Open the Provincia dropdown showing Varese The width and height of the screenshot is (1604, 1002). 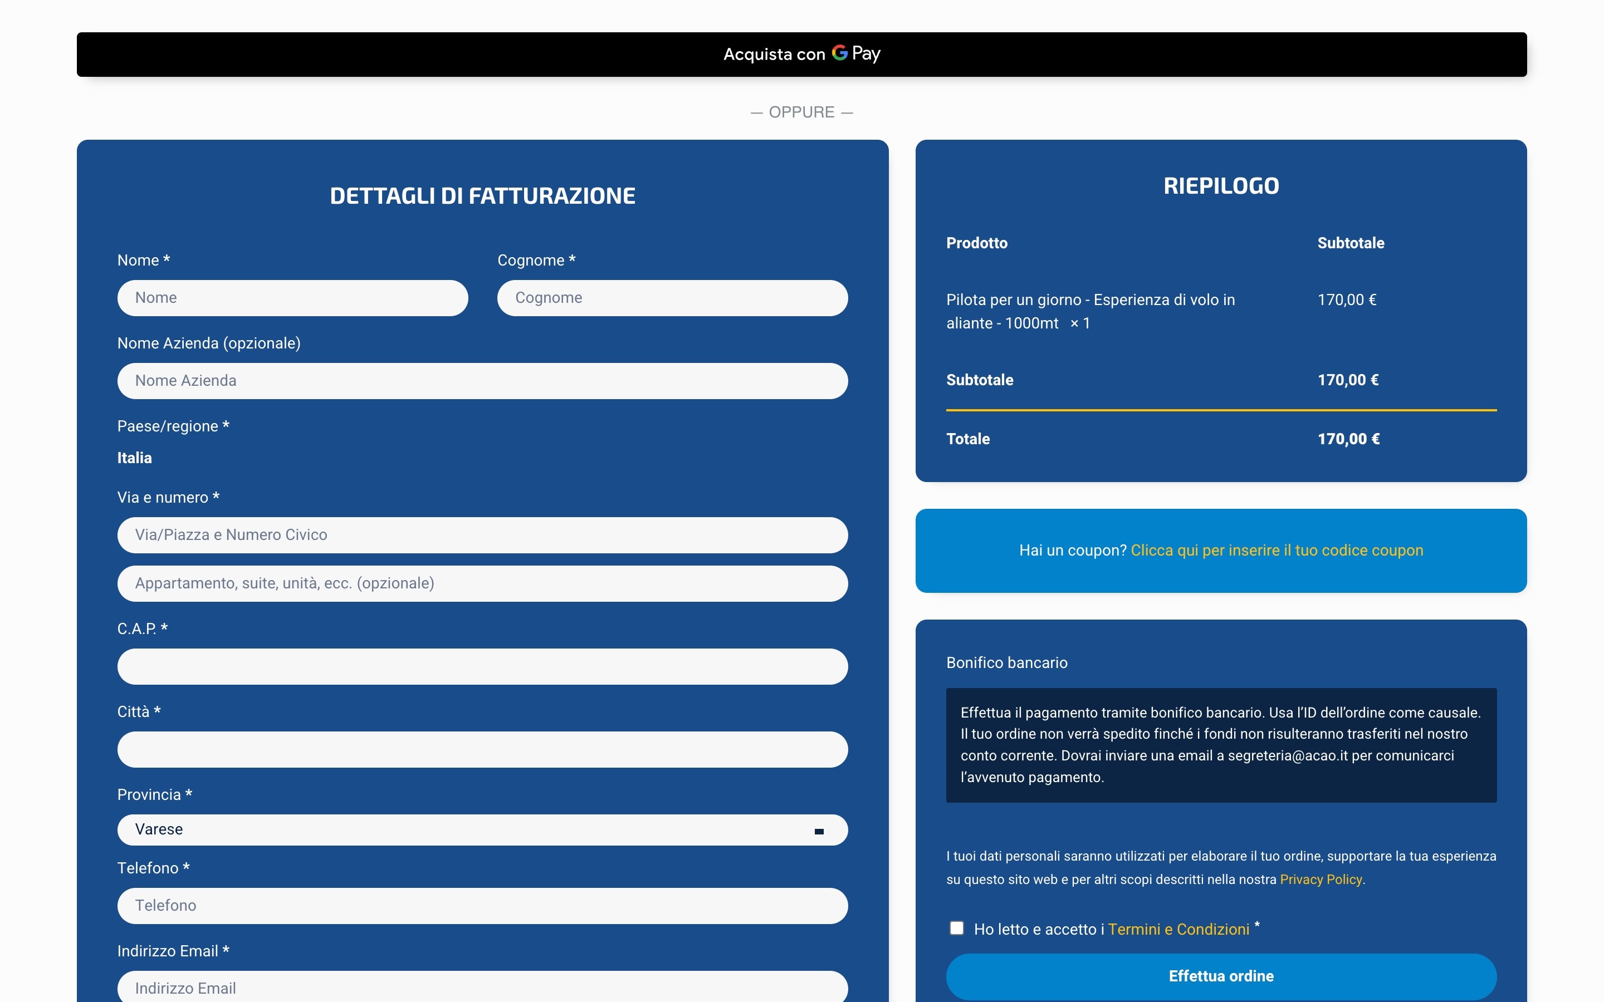point(482,829)
